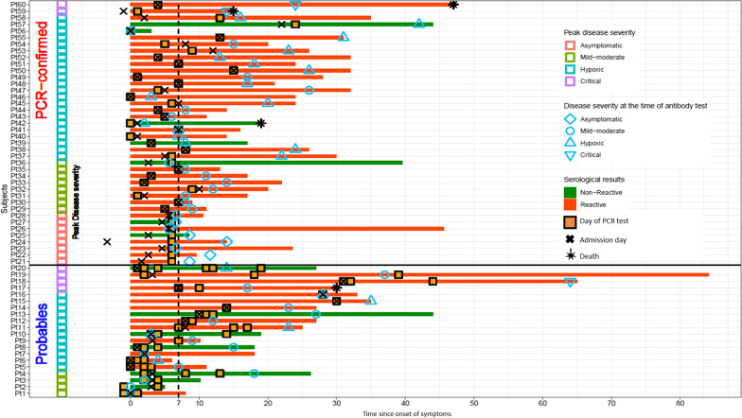The height and width of the screenshot is (418, 742).
Task: Click the blue circle on Pt47 bar
Action: (309, 90)
